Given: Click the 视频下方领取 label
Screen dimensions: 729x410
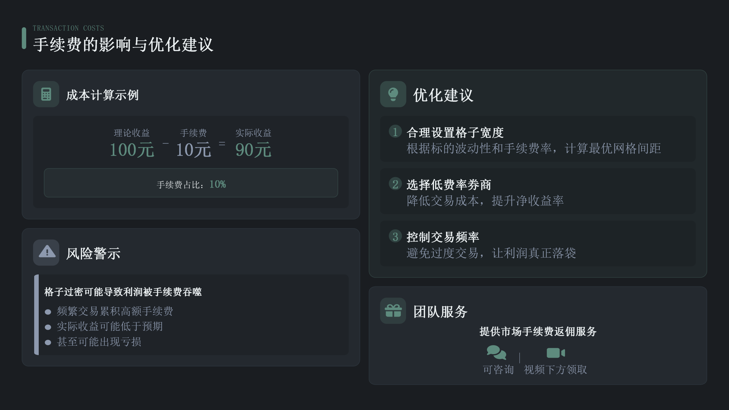Looking at the screenshot, I should coord(555,370).
